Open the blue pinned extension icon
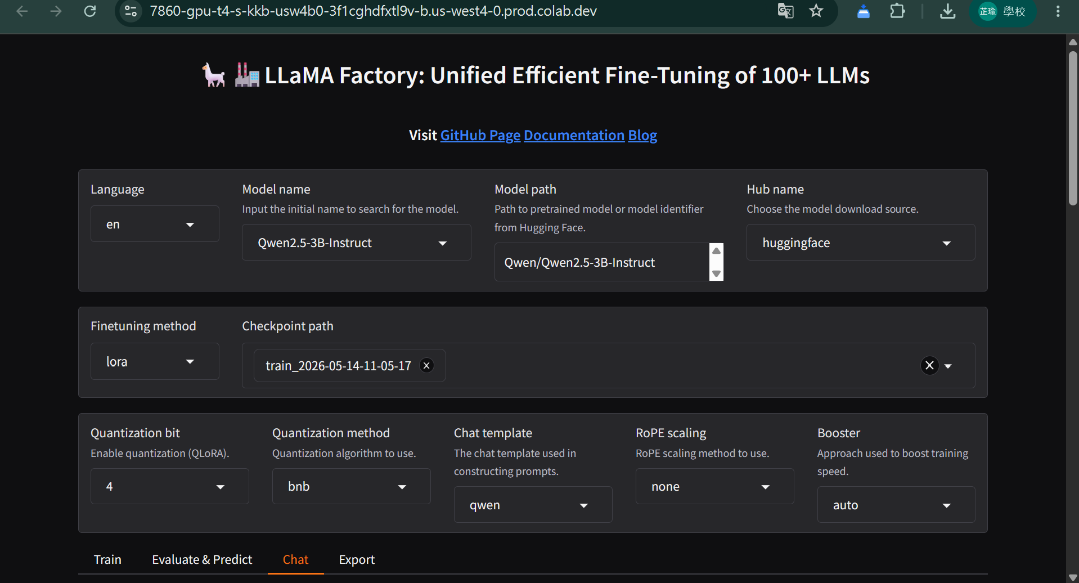This screenshot has height=583, width=1079. [x=863, y=11]
